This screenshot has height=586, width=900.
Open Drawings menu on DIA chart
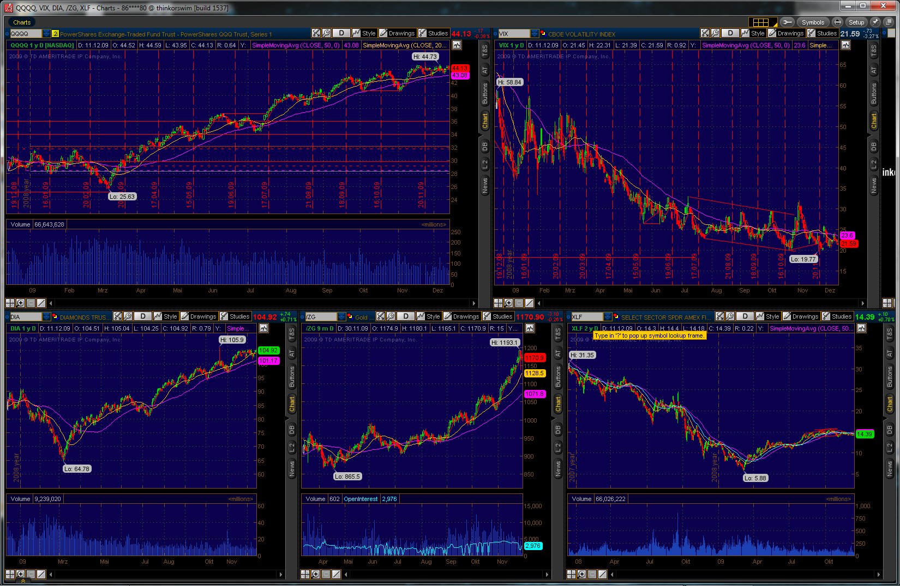[199, 316]
